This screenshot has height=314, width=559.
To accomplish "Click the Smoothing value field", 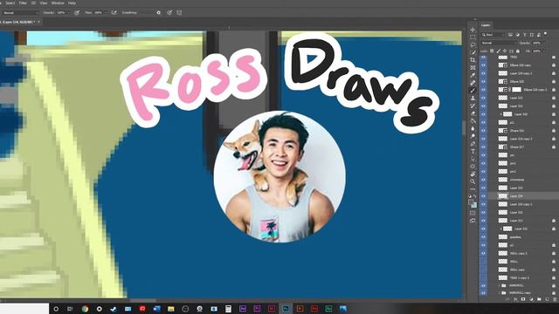I will (146, 12).
